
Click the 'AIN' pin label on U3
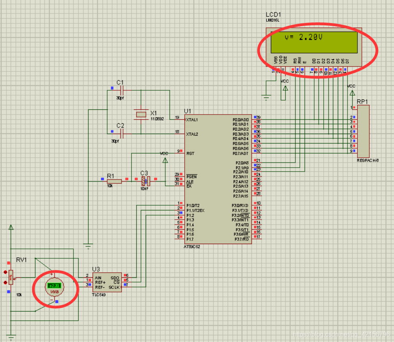pyautogui.click(x=98, y=278)
